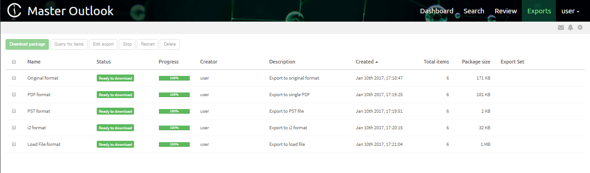590x173 pixels.
Task: Click the Query for items button
Action: [x=69, y=44]
